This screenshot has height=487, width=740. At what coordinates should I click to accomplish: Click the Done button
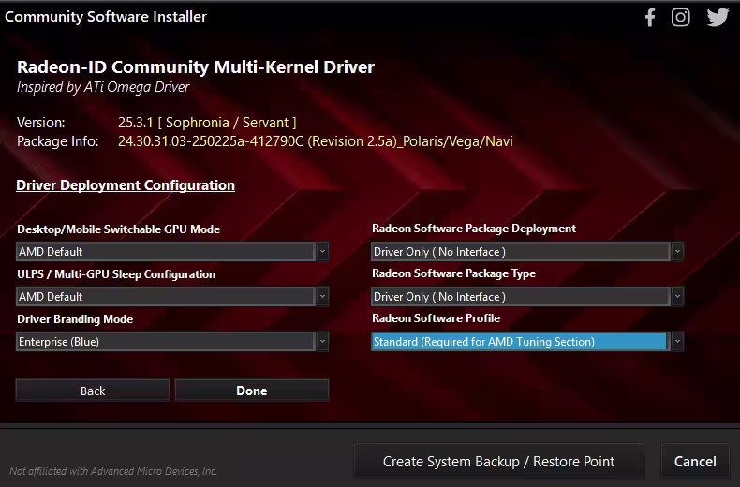click(x=252, y=391)
